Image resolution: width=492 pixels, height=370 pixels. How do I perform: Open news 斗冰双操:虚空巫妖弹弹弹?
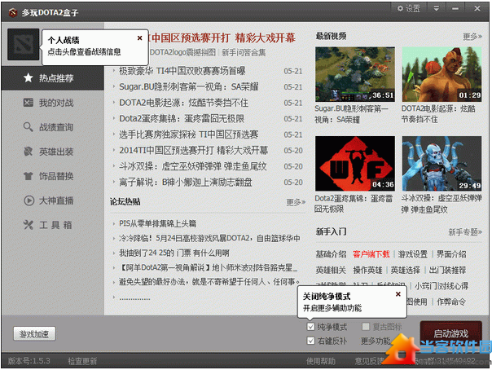coord(193,166)
